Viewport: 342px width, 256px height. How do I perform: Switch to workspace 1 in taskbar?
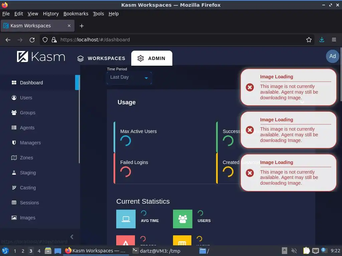[15, 251]
